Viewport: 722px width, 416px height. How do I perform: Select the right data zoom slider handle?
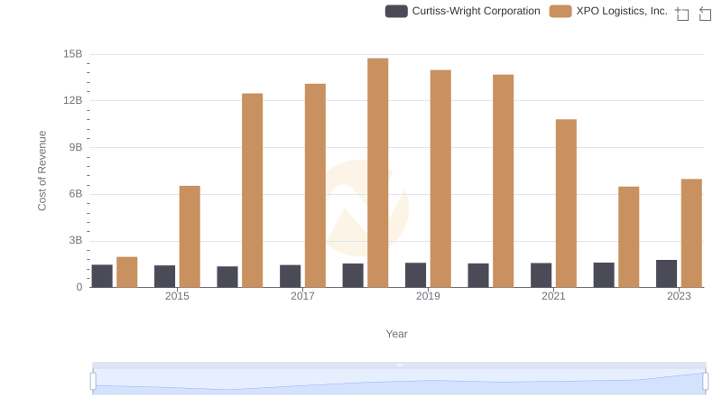tap(705, 381)
